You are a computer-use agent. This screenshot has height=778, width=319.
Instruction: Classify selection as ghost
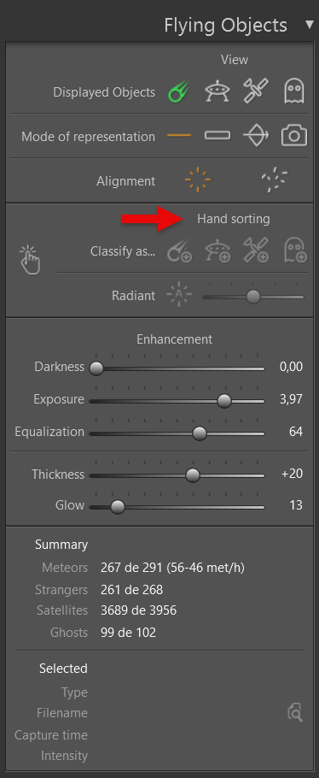click(295, 250)
